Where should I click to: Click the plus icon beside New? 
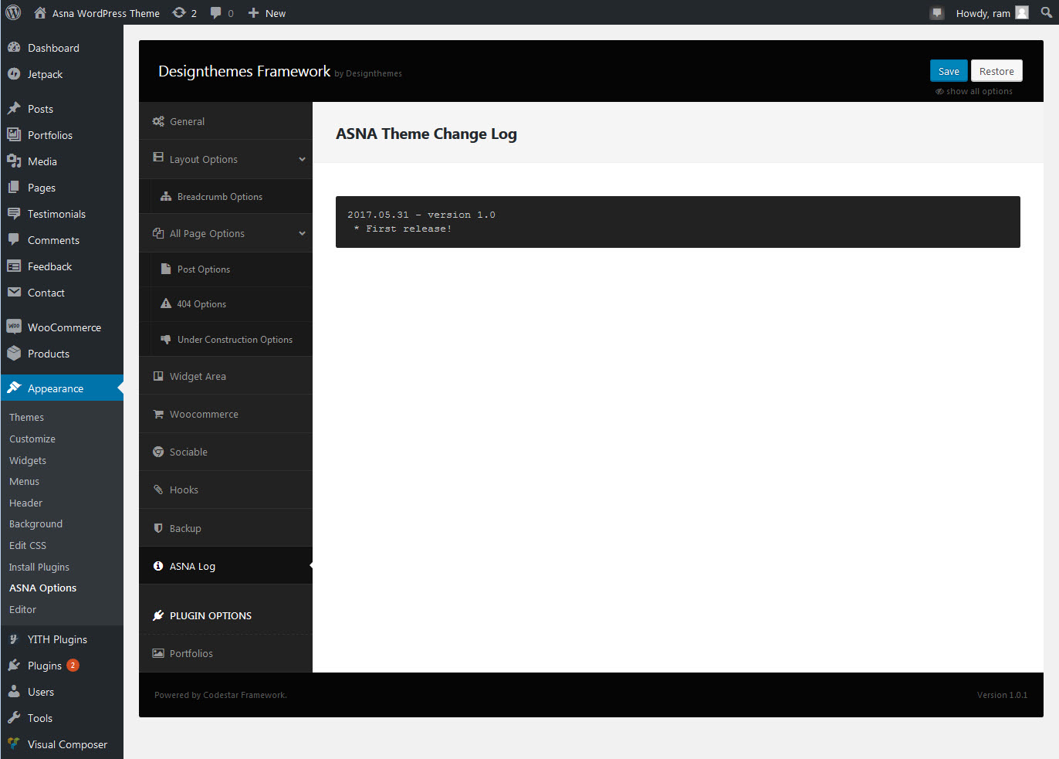pyautogui.click(x=253, y=13)
